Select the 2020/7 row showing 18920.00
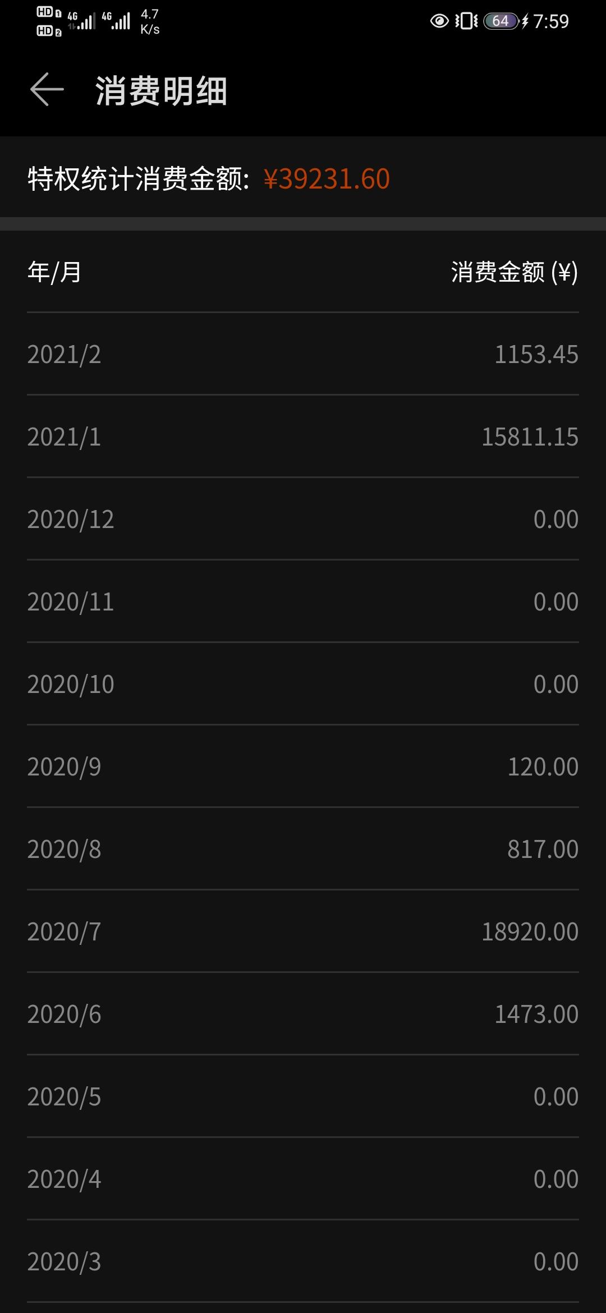Screen dimensions: 606x1313 pyautogui.click(x=303, y=931)
